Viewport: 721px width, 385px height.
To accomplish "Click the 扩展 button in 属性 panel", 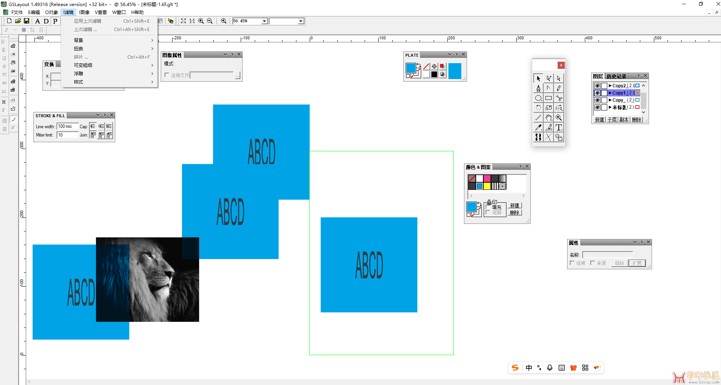I will click(x=637, y=263).
